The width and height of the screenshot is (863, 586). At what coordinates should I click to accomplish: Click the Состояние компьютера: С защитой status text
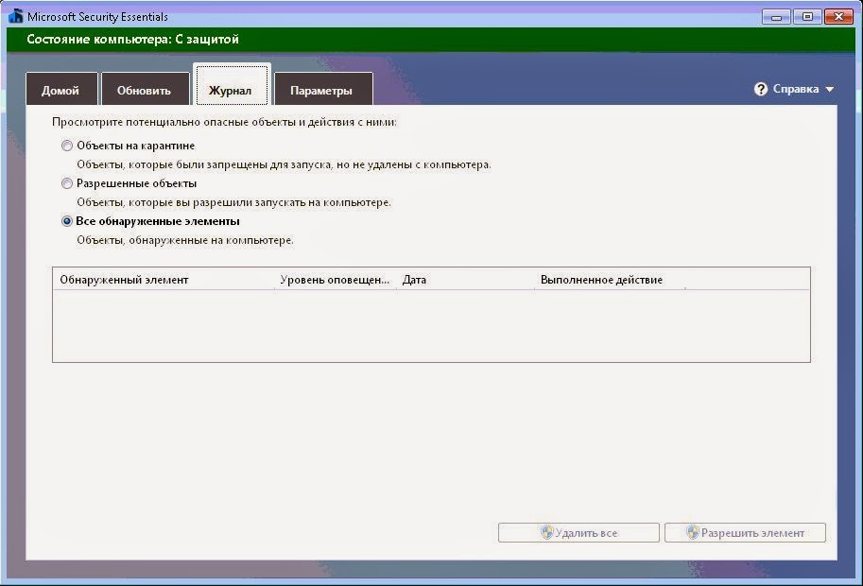pos(132,39)
